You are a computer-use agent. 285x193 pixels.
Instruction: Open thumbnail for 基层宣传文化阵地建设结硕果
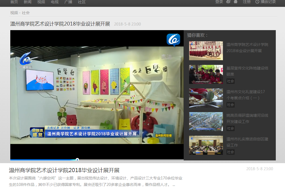pyautogui.click(x=206, y=74)
